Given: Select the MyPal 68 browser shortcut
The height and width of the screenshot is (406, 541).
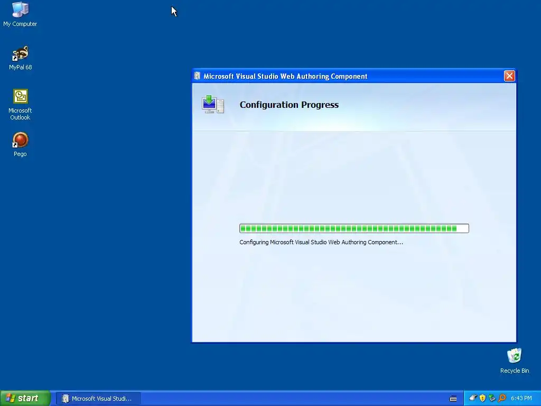Looking at the screenshot, I should pos(20,58).
